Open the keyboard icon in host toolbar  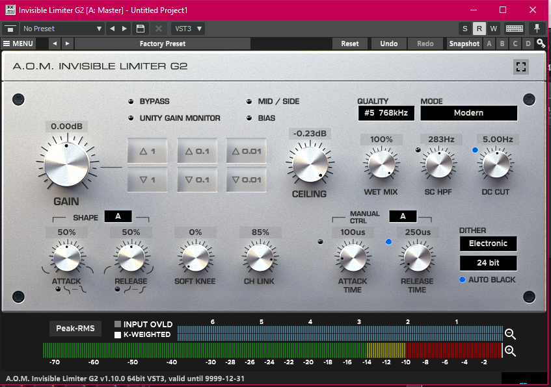coord(515,29)
